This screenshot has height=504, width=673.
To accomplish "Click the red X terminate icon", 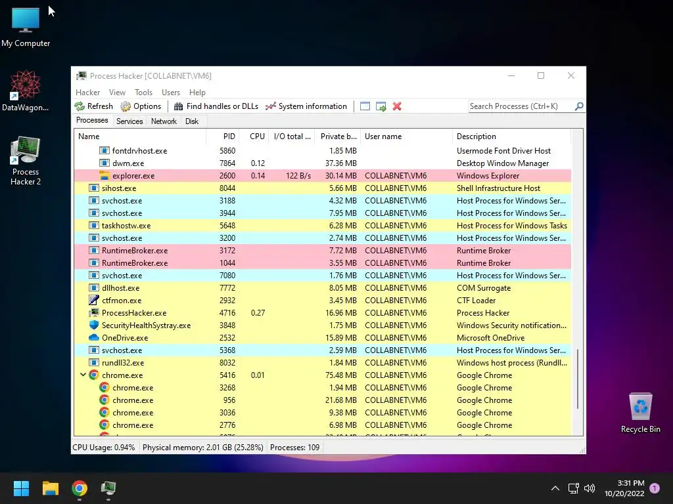I will click(x=397, y=106).
